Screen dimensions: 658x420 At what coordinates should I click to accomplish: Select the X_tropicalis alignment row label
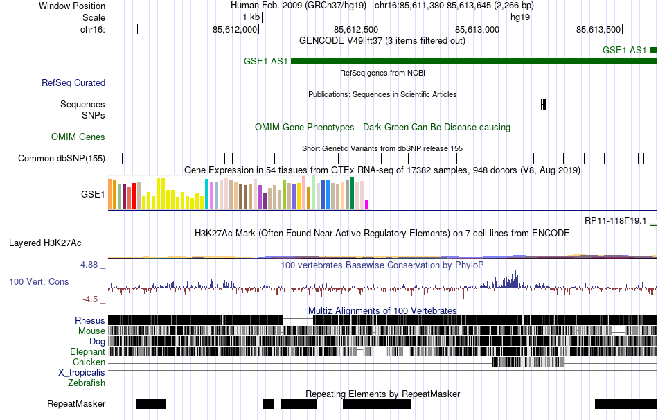click(x=82, y=373)
